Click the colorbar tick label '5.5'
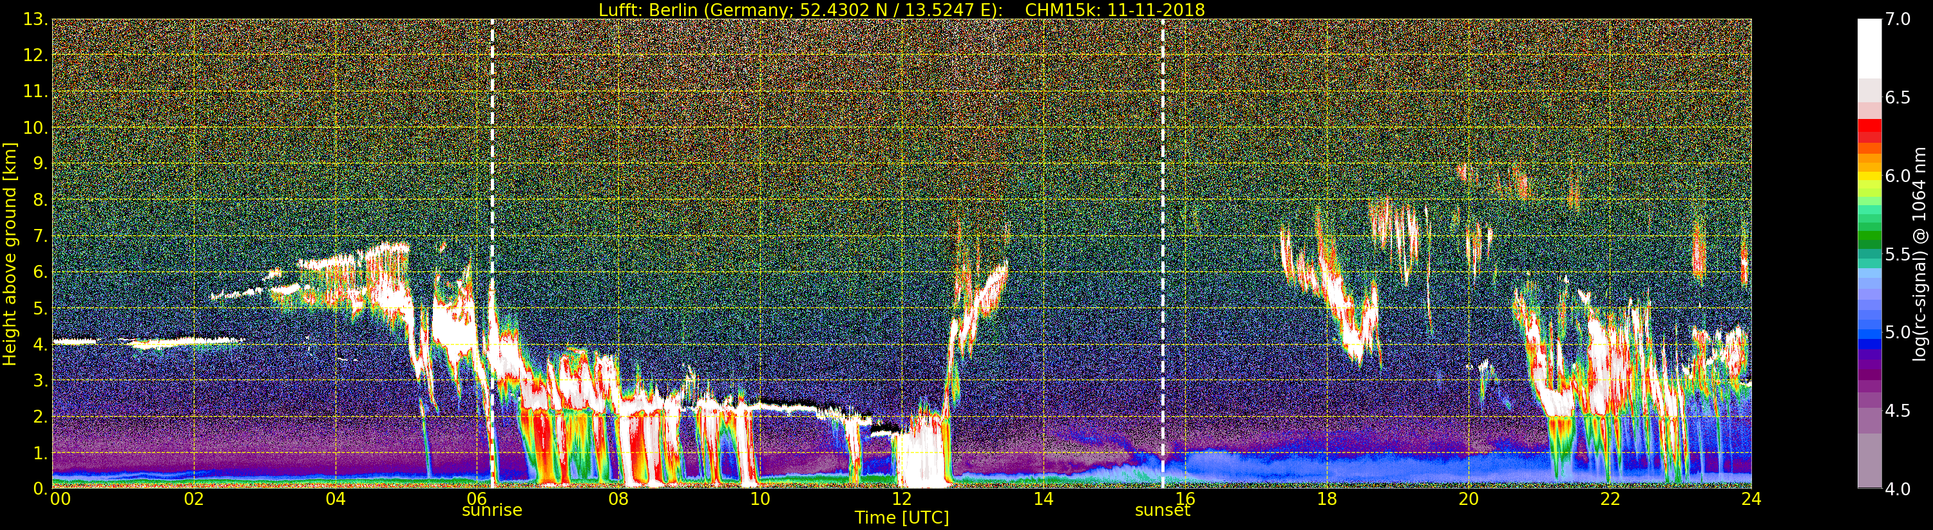 tap(1898, 254)
